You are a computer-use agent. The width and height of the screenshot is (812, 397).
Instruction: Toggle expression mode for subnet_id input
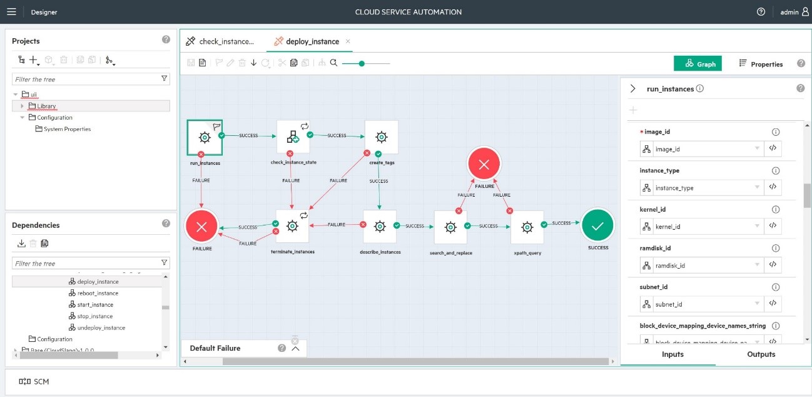773,304
